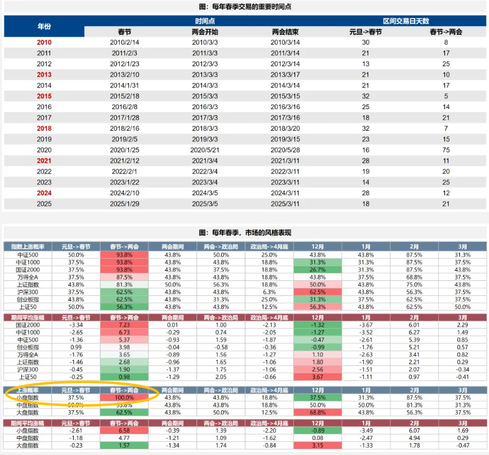The height and width of the screenshot is (455, 489).
Task: Click the red 7.23 cell
Action: 125,325
